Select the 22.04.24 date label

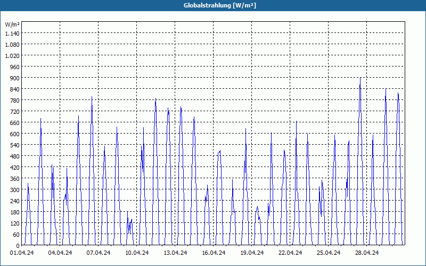pos(290,253)
